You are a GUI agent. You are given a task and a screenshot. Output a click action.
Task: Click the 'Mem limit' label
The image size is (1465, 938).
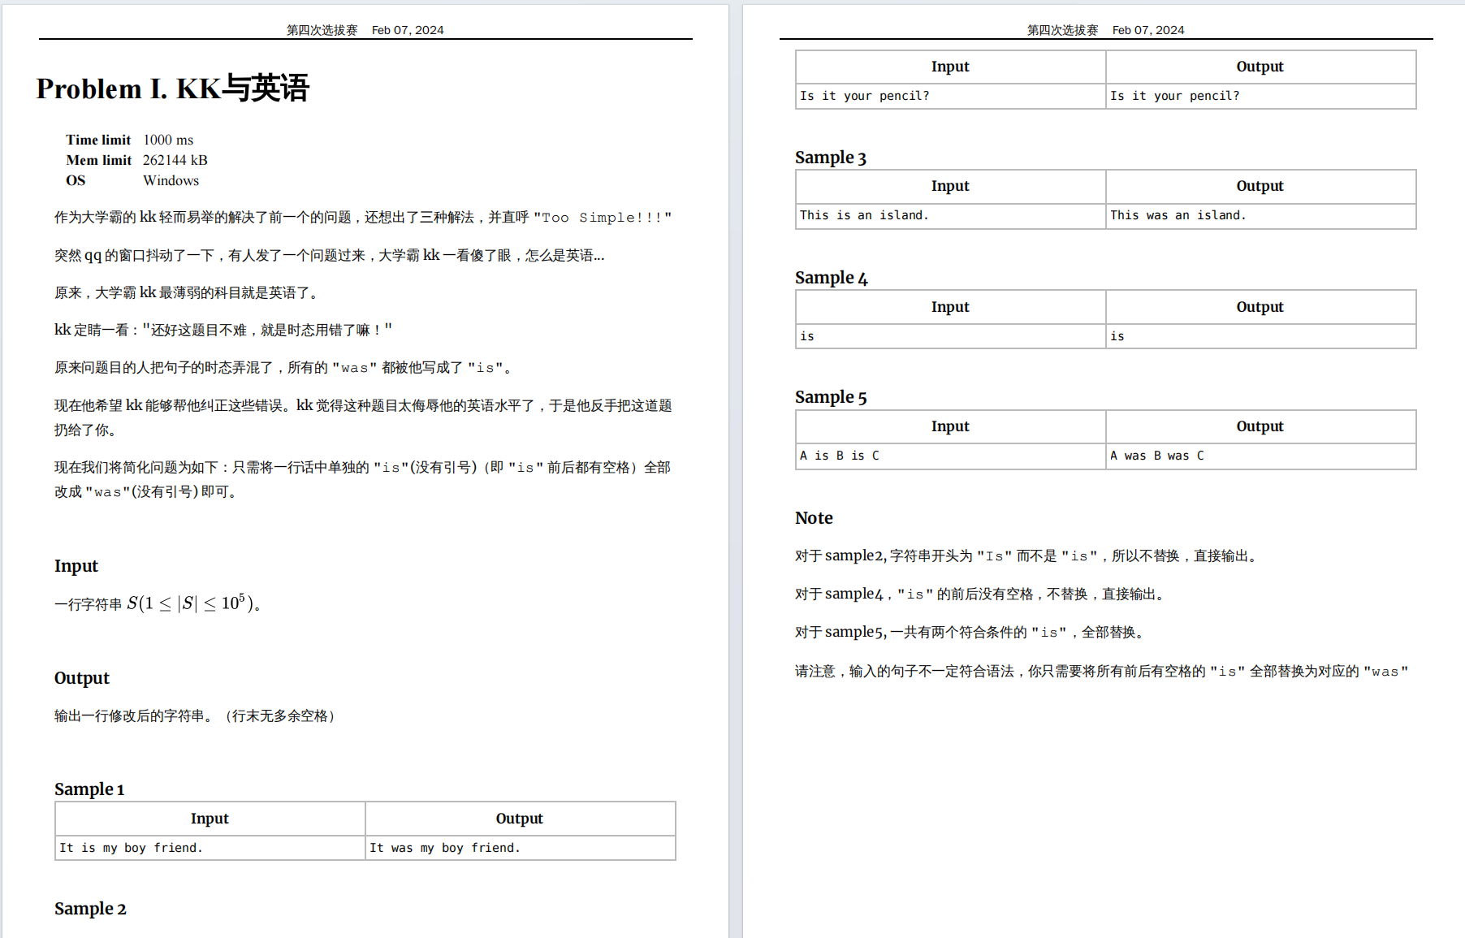(98, 160)
